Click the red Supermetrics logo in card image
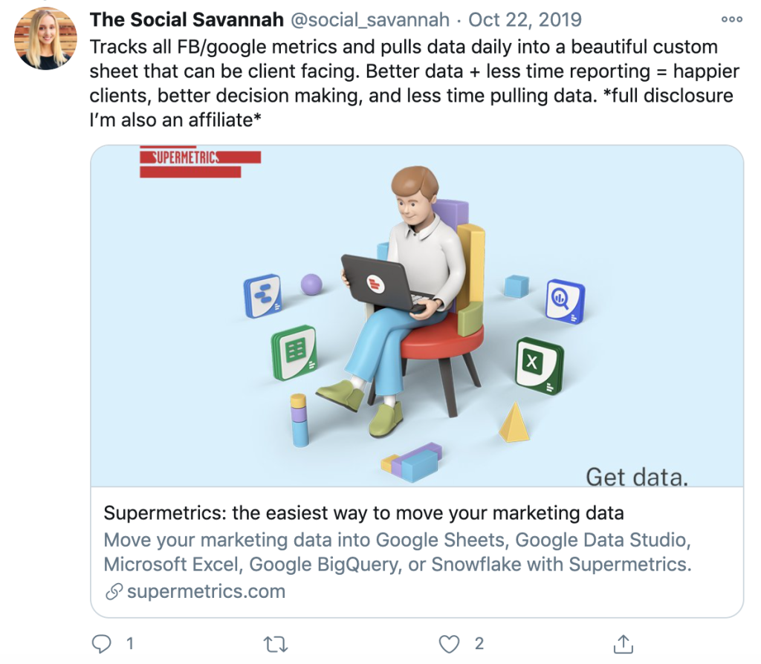The image size is (761, 664). coord(200,162)
